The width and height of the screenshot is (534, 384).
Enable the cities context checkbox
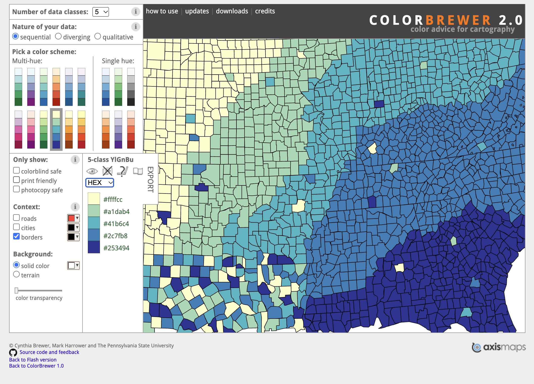tap(16, 227)
